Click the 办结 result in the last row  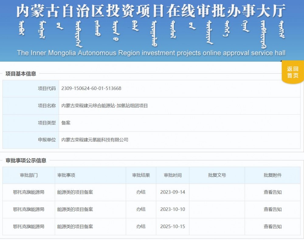click(x=141, y=226)
